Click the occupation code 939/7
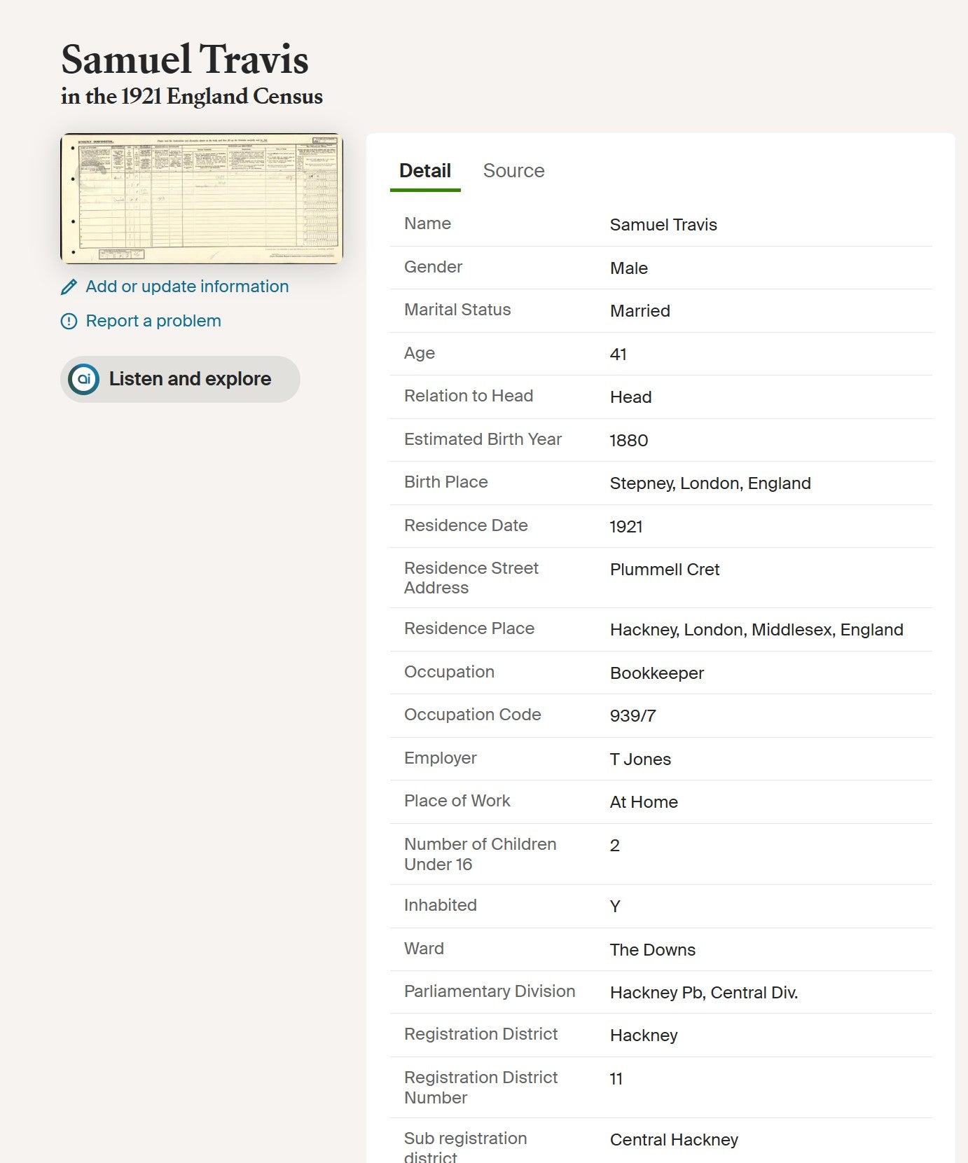 [632, 716]
